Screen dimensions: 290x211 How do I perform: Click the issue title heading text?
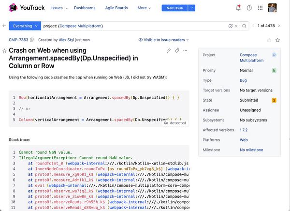(x=73, y=58)
